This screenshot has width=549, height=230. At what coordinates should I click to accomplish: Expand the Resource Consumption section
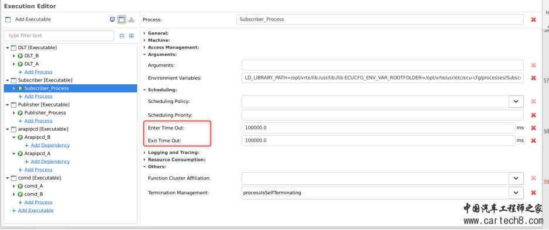point(145,159)
